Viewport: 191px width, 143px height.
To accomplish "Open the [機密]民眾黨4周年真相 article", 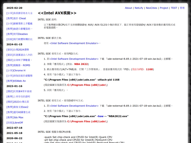I will [x=19, y=91].
